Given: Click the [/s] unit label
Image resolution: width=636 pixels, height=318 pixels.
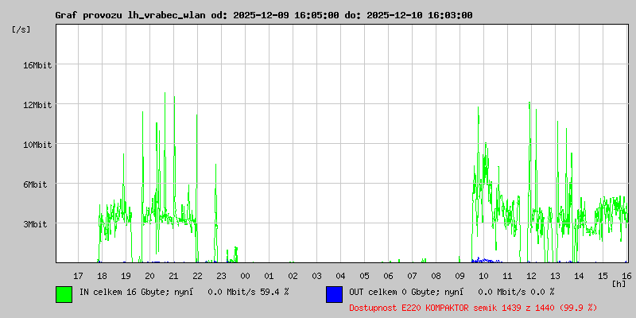Looking at the screenshot, I should [21, 29].
